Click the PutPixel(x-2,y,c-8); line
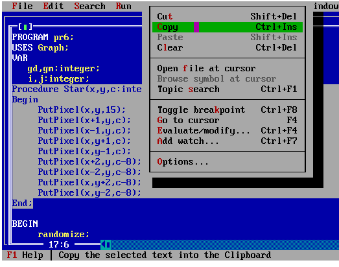The width and height of the screenshot is (339, 267). pyautogui.click(x=89, y=172)
